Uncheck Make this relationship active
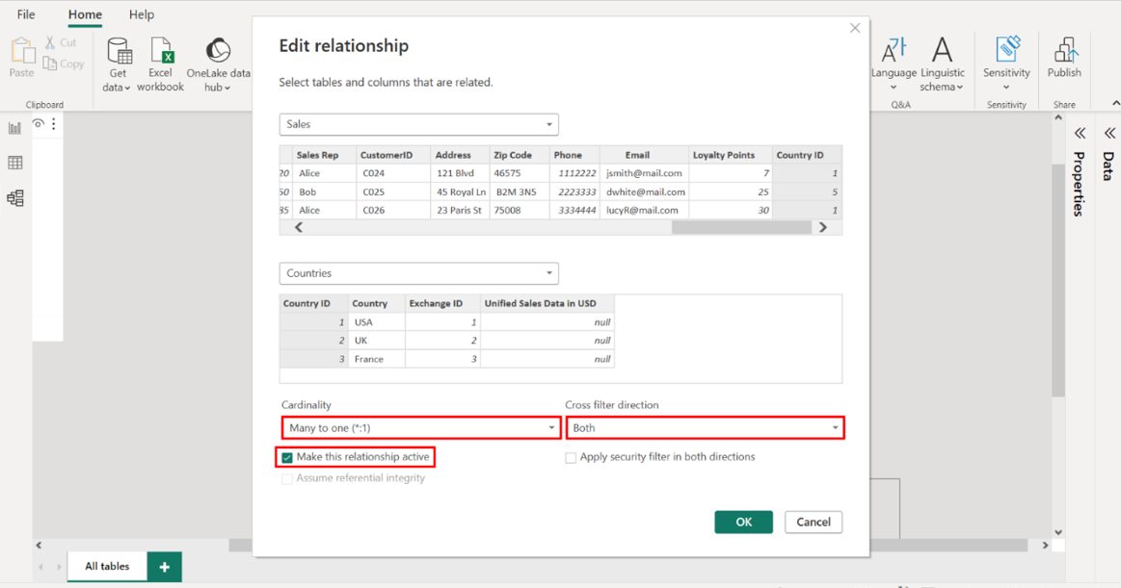 287,457
